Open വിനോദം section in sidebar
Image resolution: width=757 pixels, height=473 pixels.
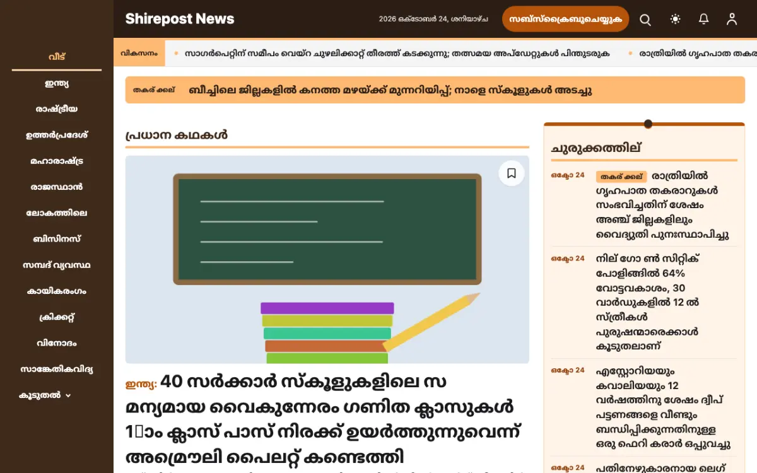[57, 344]
